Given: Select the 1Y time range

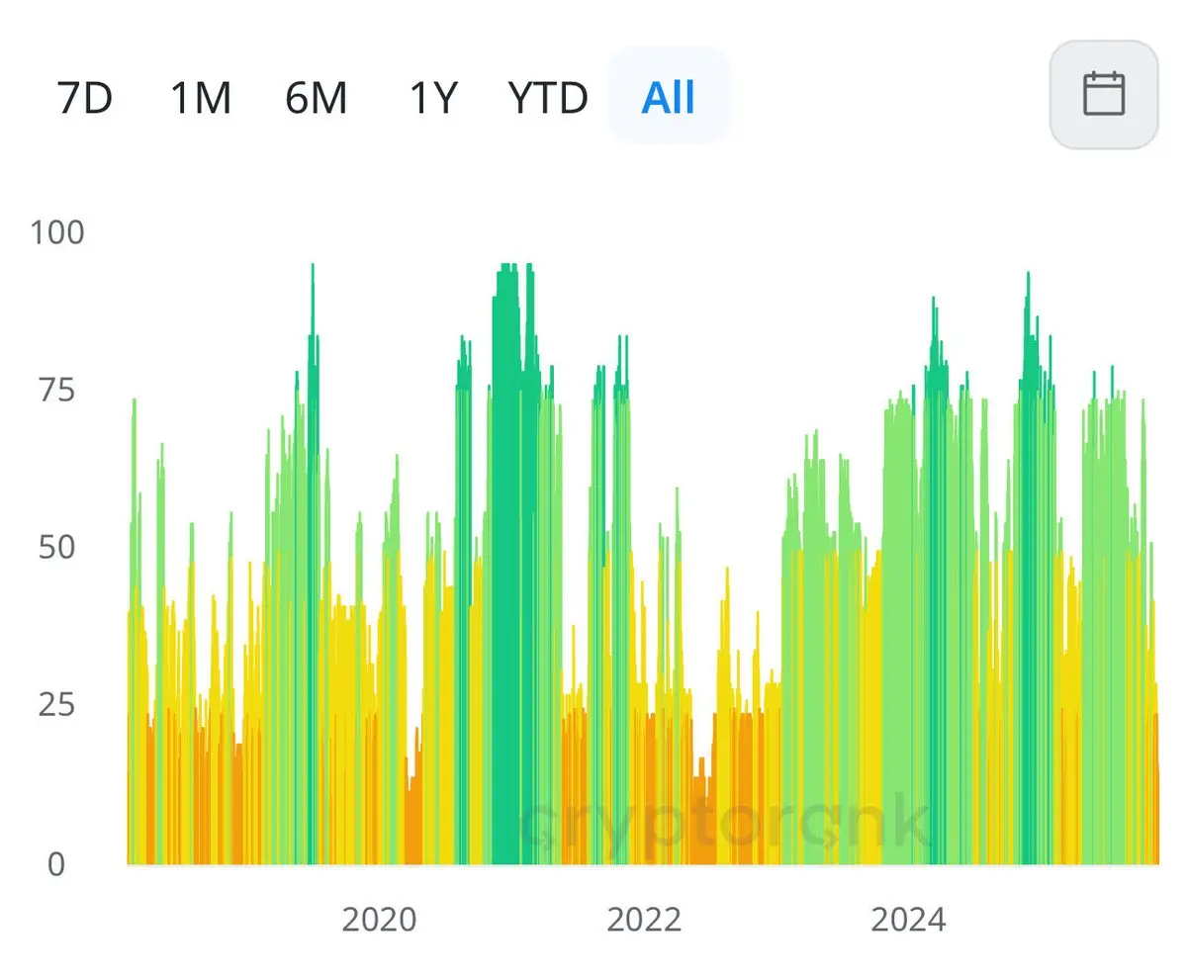Looking at the screenshot, I should tap(433, 98).
